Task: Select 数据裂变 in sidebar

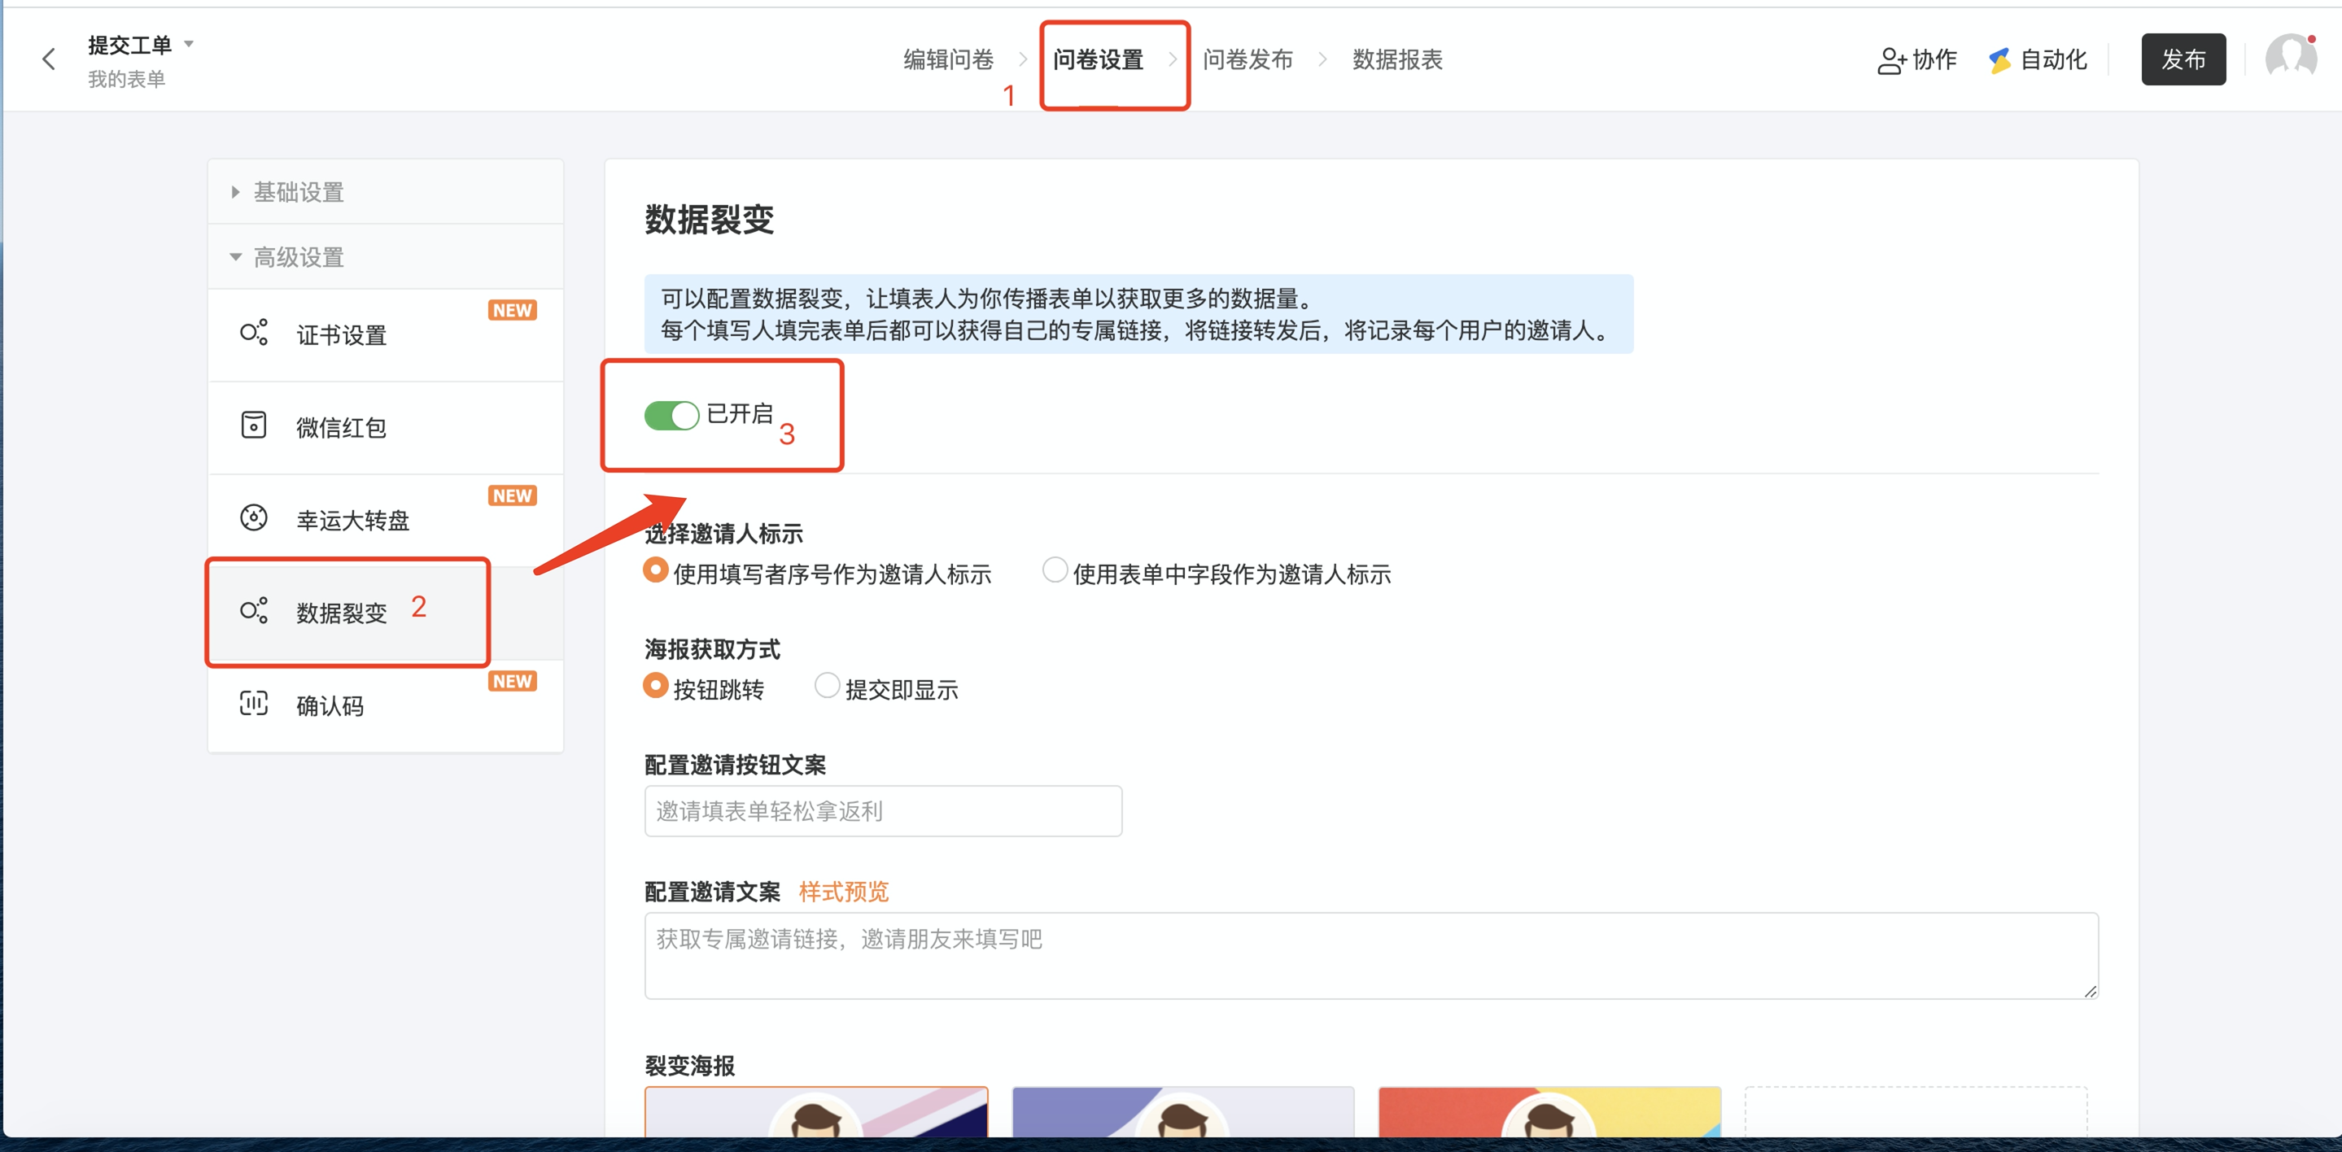Action: [x=386, y=613]
